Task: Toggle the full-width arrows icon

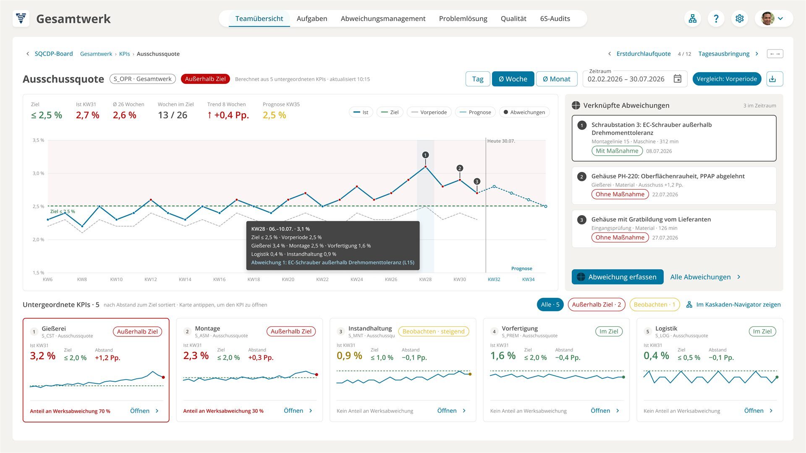Action: [775, 54]
